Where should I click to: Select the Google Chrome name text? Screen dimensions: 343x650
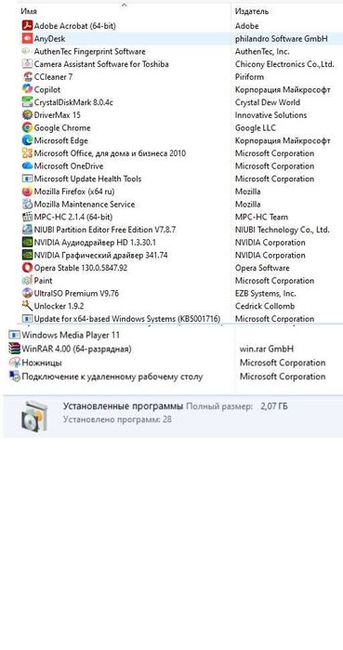62,127
